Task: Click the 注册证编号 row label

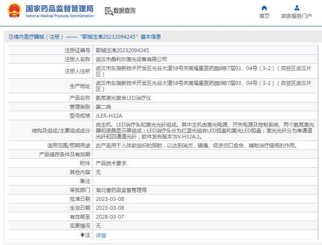Action: 77,50
